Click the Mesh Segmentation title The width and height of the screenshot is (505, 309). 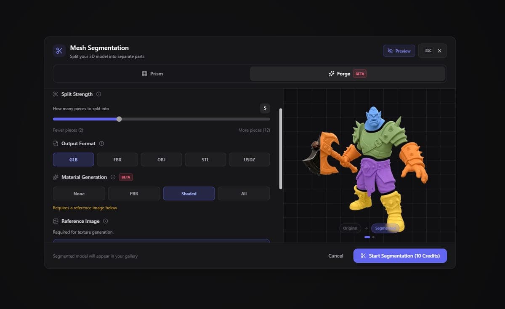[99, 48]
